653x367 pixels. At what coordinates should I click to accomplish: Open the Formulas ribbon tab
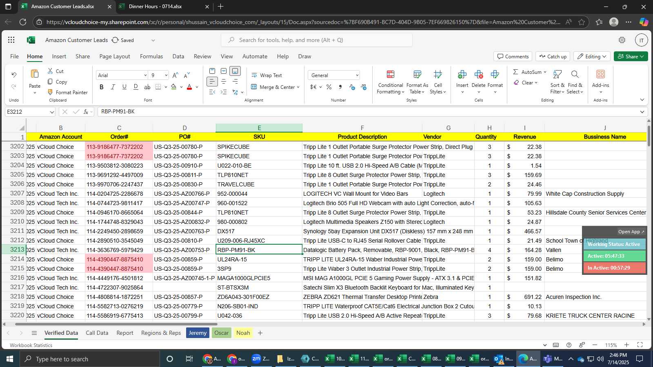pos(151,56)
